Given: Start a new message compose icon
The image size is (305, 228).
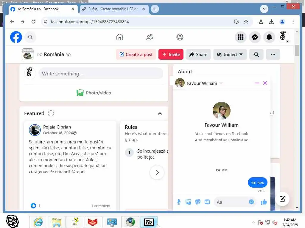Looking at the screenshot, I should pyautogui.click(x=282, y=199).
